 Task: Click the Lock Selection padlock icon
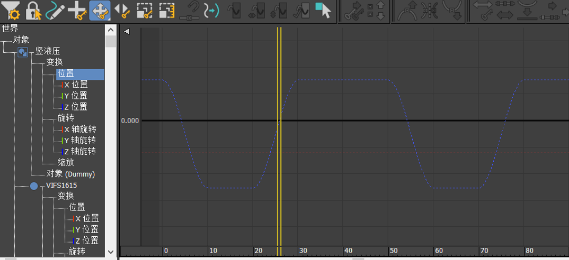click(33, 11)
